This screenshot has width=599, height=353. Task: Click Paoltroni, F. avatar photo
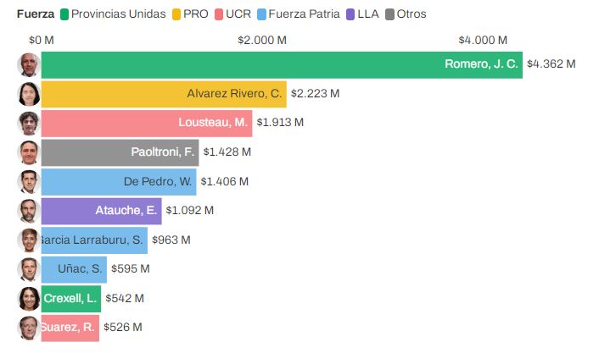click(x=29, y=152)
